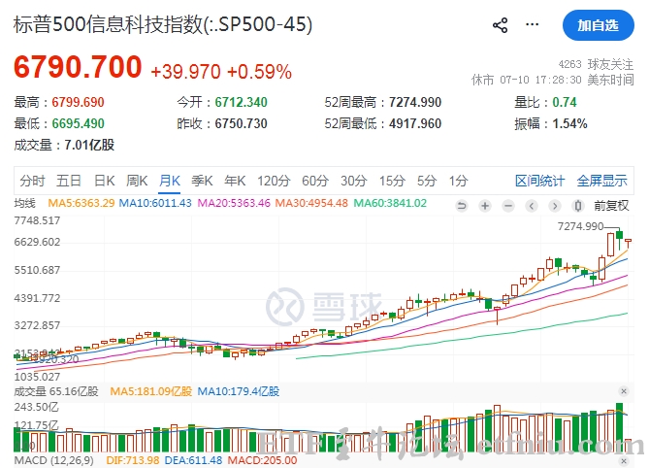Open the 前复权 adjustment dropdown
Screen dimensions: 649x468
click(611, 206)
